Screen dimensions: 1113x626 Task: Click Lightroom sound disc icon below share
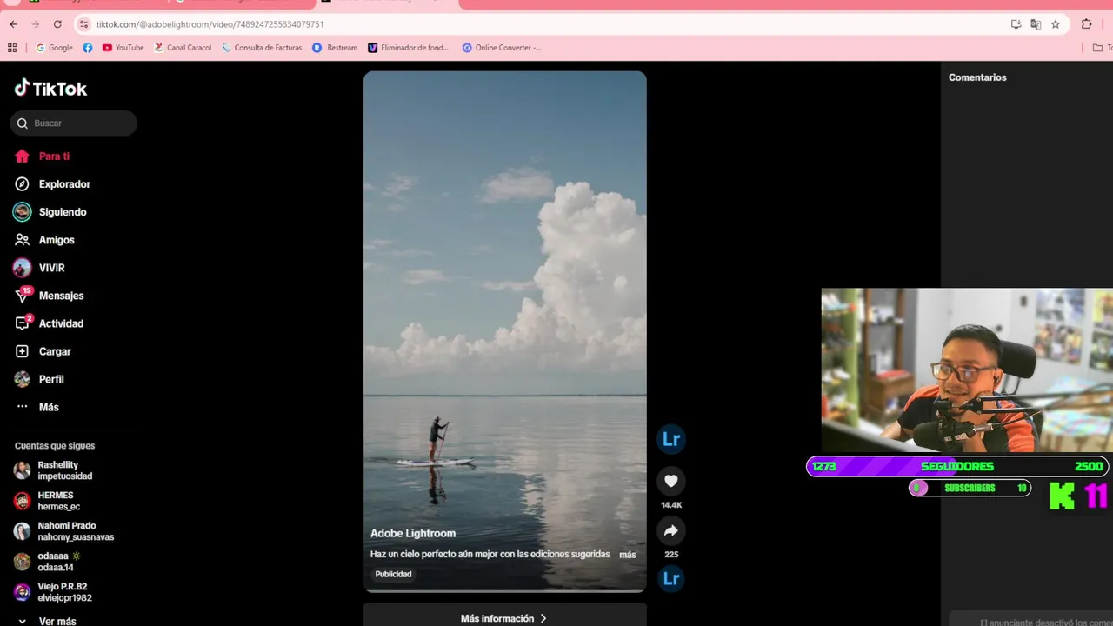coord(671,578)
